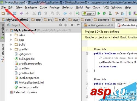Select the settings.gradle file
This screenshot has width=137, height=101.
click(x=26, y=87)
